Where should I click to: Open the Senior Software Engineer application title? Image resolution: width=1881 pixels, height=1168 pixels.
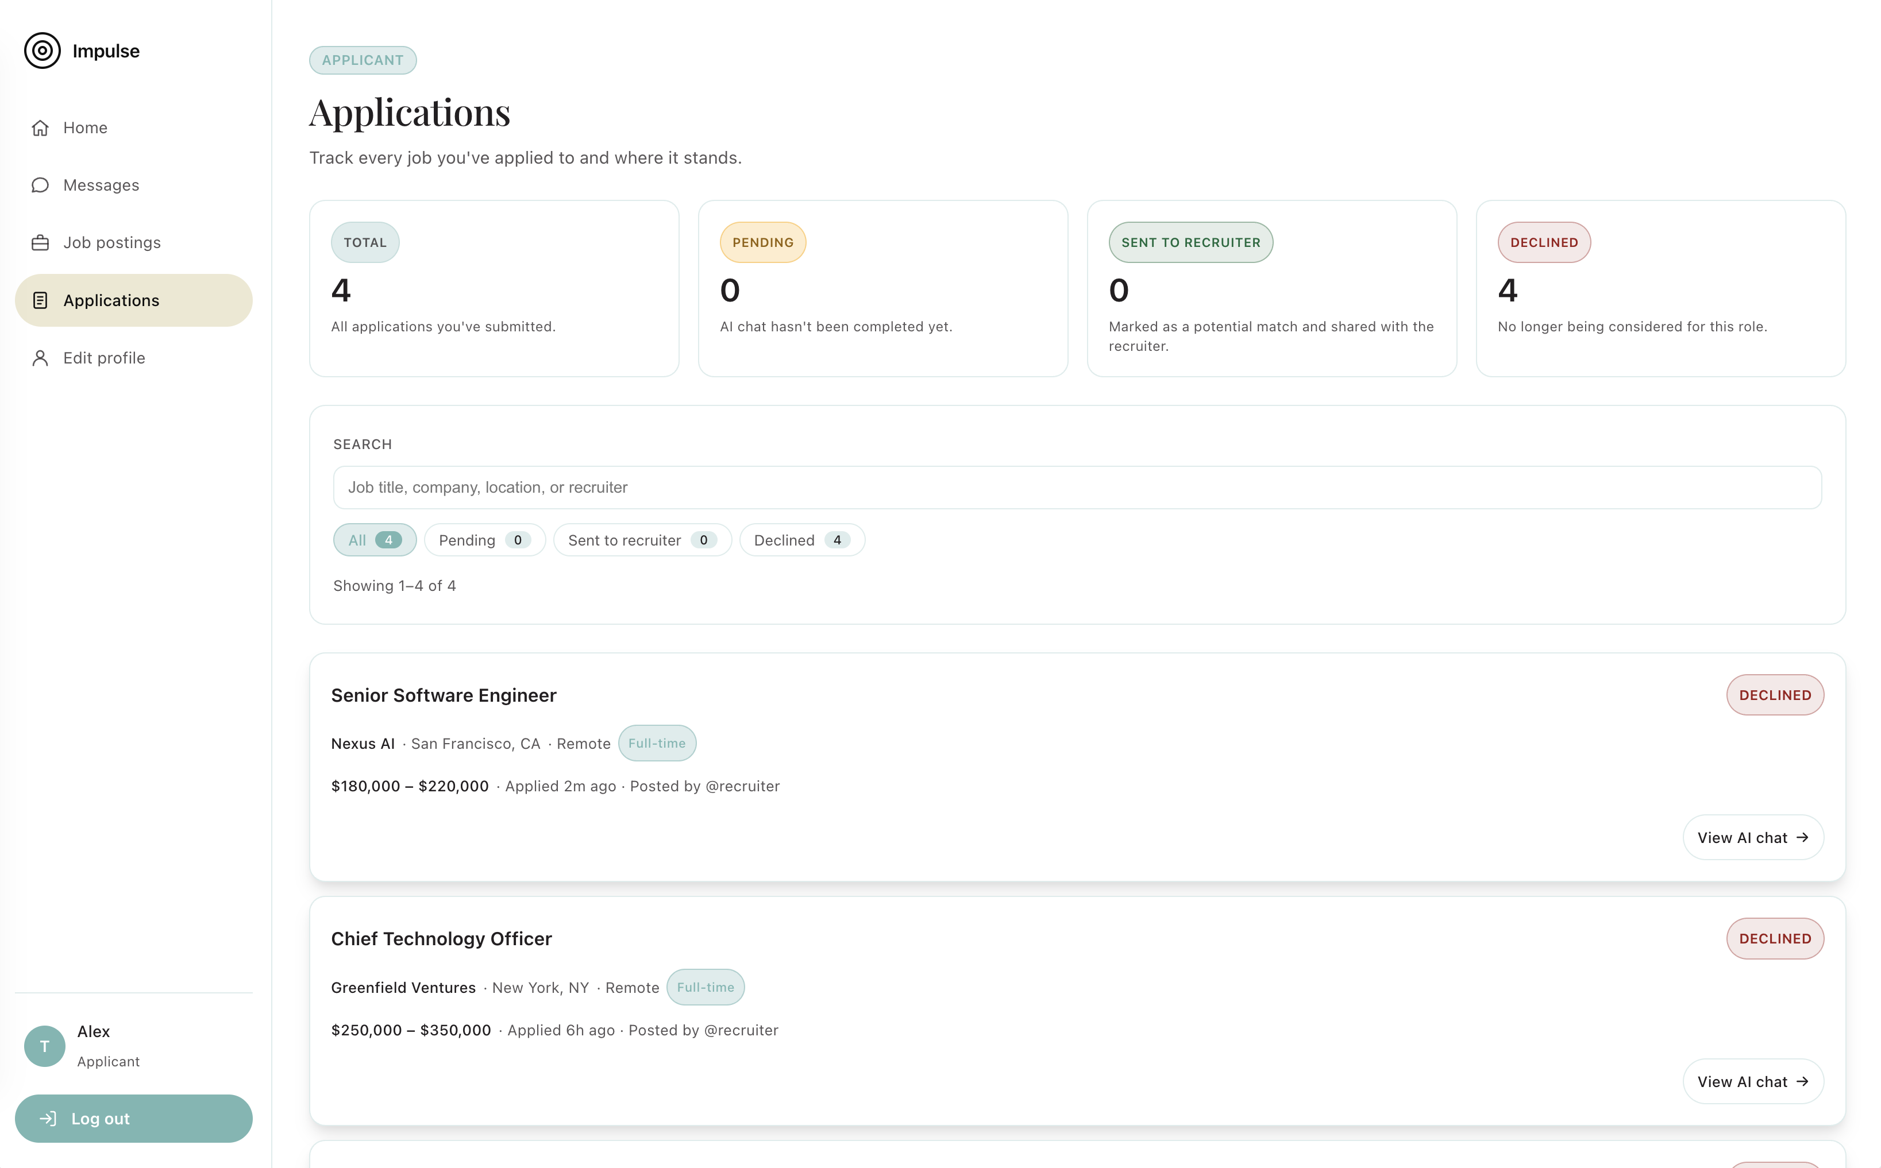point(444,695)
